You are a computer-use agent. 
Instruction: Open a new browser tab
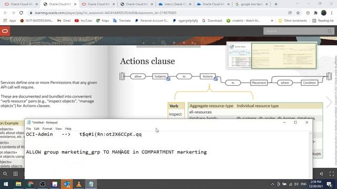[276, 4]
